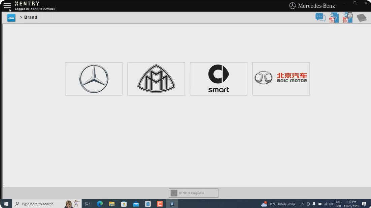This screenshot has width=371, height=208.
Task: Select the Mercedes-Benz star brand tile
Action: [x=94, y=79]
